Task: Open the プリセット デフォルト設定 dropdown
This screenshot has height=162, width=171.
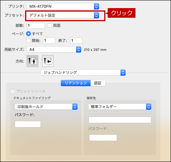Action: coord(63,15)
